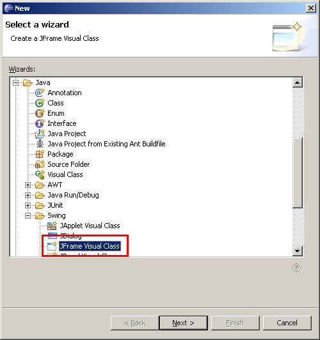Image resolution: width=320 pixels, height=340 pixels.
Task: Click the green Class icon
Action: coord(40,103)
